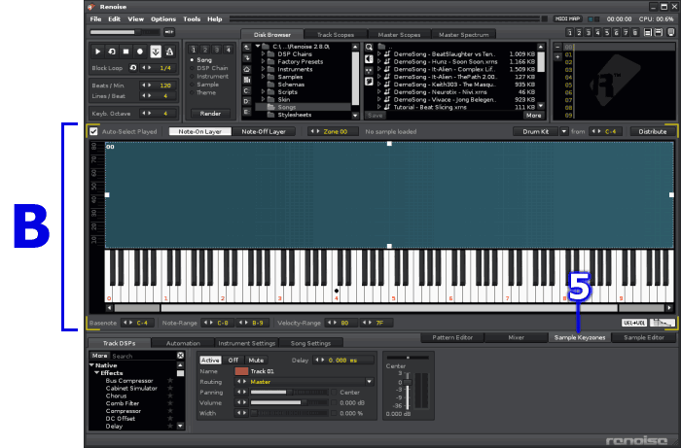The width and height of the screenshot is (681, 448).
Task: Select global view preset 5
Action: (607, 32)
